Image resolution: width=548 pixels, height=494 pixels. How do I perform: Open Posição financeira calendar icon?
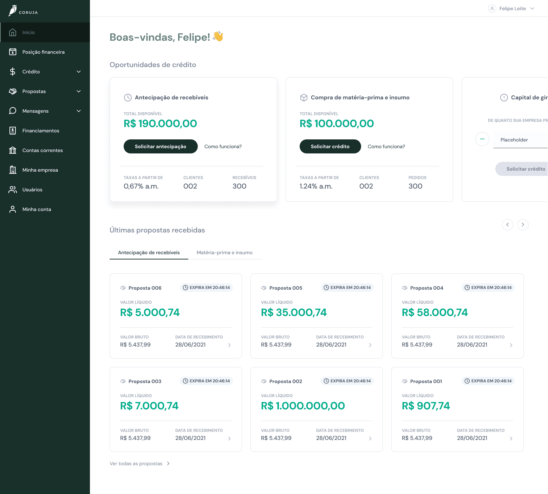tap(13, 52)
